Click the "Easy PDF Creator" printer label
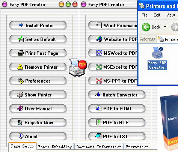 click(x=157, y=65)
